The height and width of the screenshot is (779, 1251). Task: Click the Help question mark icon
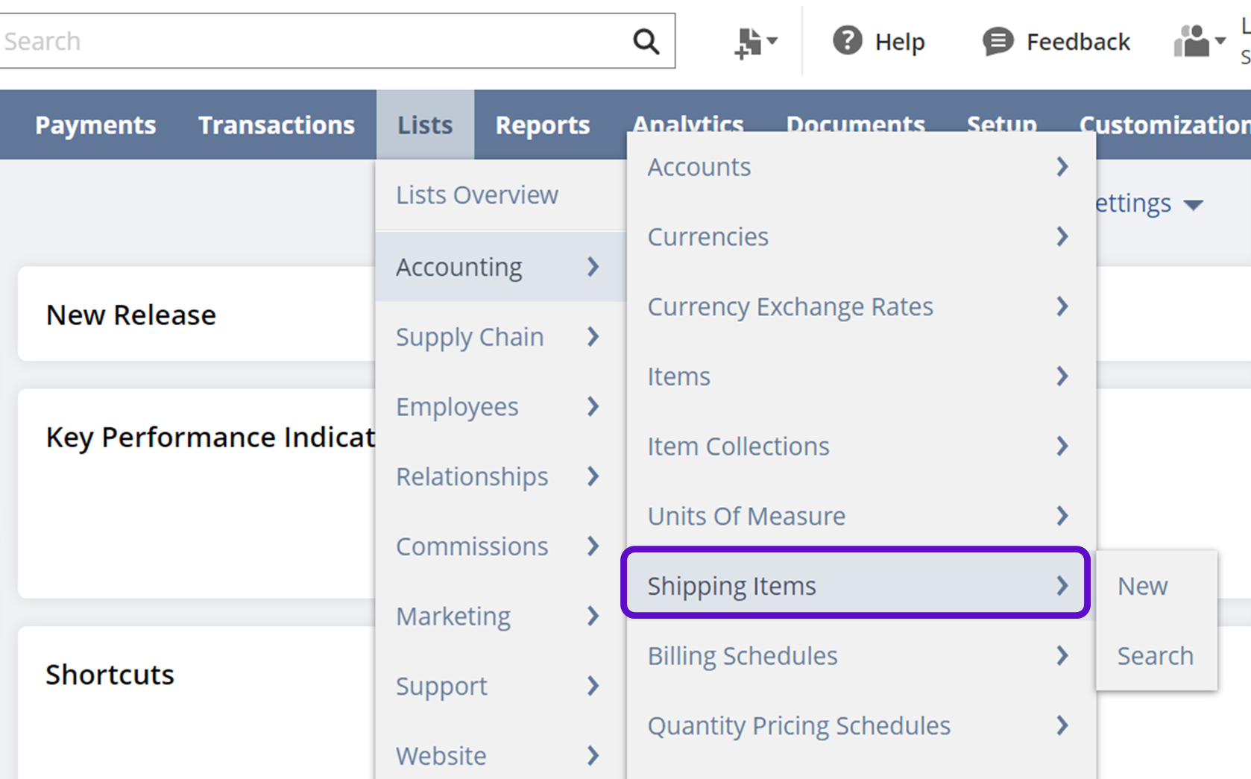[x=847, y=41]
